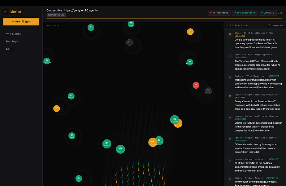Click the DW avatar in Live Reactions
This screenshot has width=286, height=186.
pos(230,96)
